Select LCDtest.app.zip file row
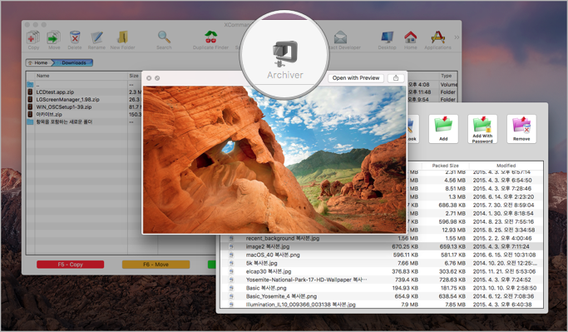Screen dimensions: 568x332 (x=55, y=92)
